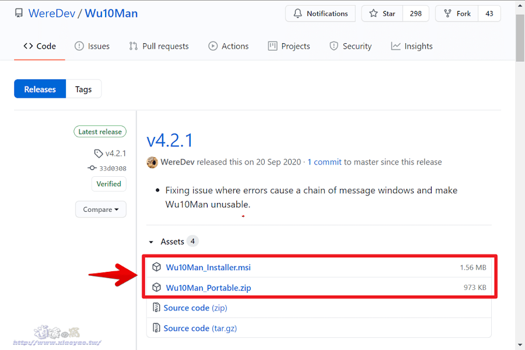The image size is (525, 350).
Task: View the 298 stargazers count
Action: (415, 13)
